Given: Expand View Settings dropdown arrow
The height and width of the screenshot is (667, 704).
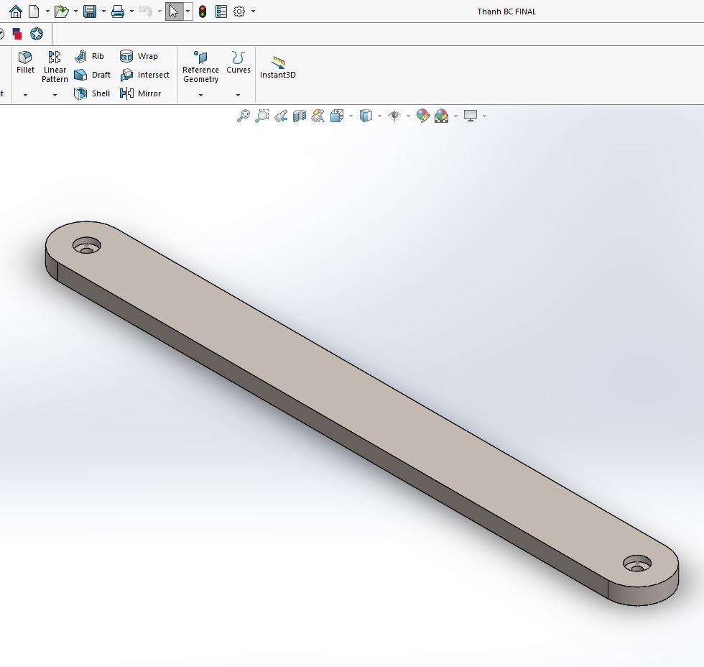Looking at the screenshot, I should click(484, 116).
